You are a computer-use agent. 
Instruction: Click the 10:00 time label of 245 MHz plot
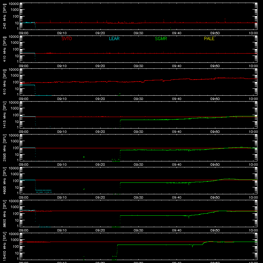pos(253,33)
